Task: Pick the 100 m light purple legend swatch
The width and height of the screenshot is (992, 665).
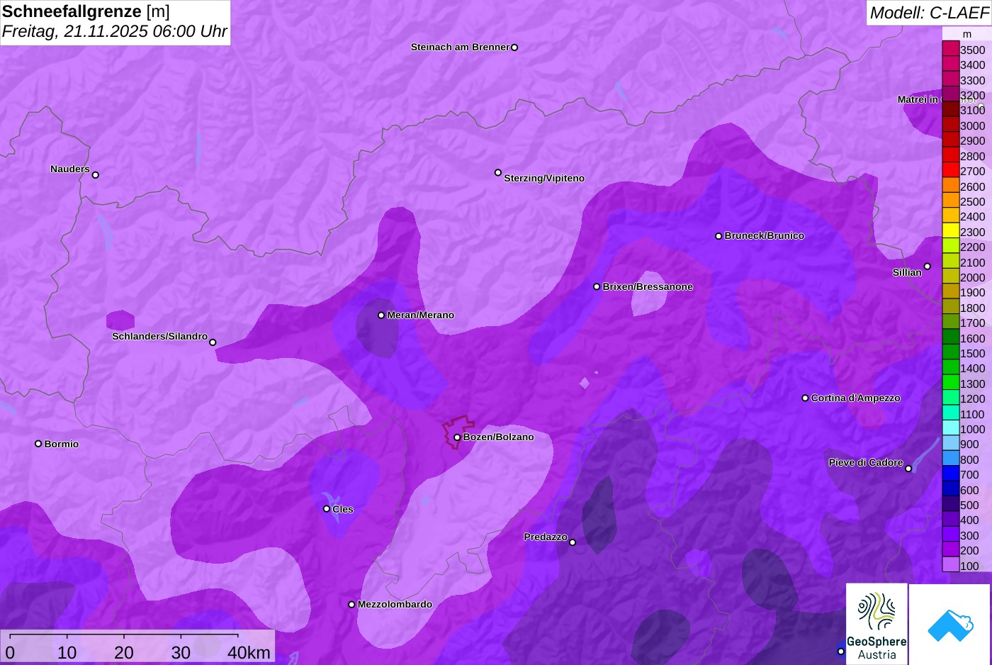Action: 950,565
